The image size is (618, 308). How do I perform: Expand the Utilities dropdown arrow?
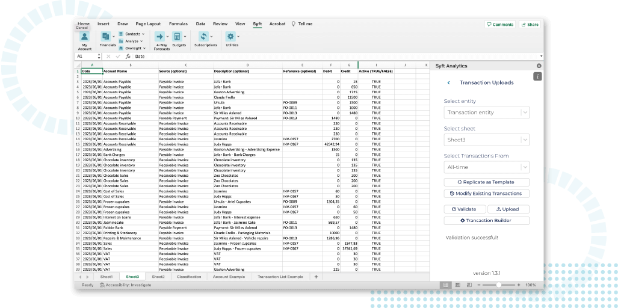tap(238, 37)
